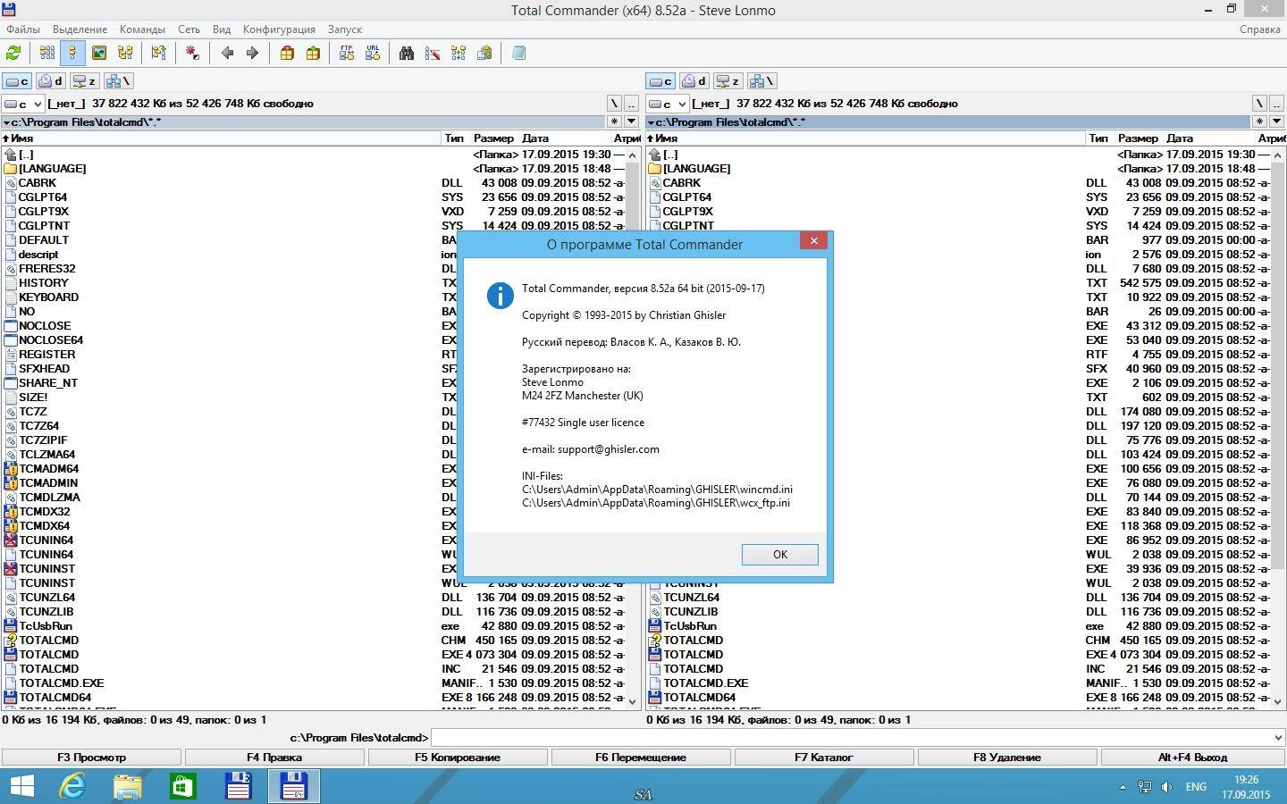Click the F7 Каталог button
The image size is (1287, 804).
[x=824, y=758]
